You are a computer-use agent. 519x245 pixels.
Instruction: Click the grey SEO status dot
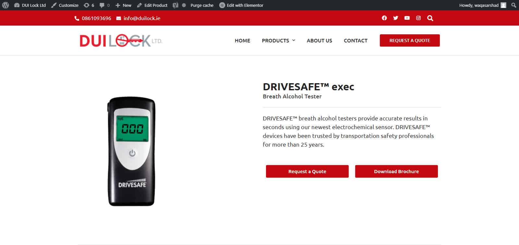[184, 5]
